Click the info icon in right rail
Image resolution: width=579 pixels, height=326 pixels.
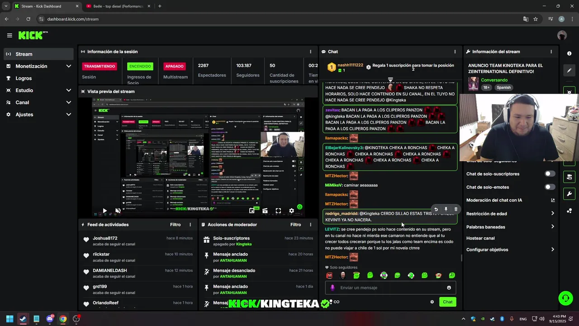click(x=569, y=53)
